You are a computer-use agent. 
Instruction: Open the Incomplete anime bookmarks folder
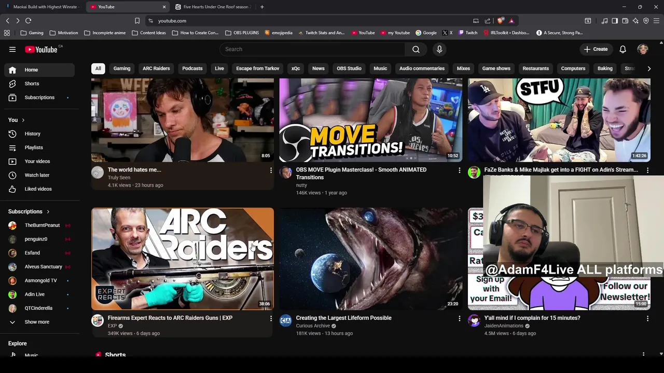104,33
